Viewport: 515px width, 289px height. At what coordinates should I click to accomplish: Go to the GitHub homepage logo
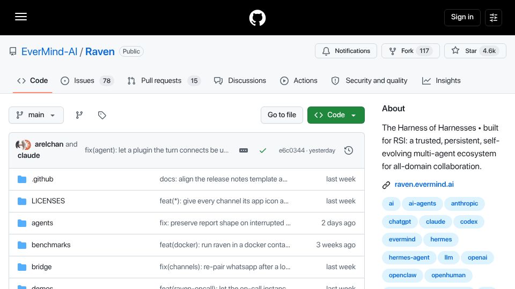257,18
